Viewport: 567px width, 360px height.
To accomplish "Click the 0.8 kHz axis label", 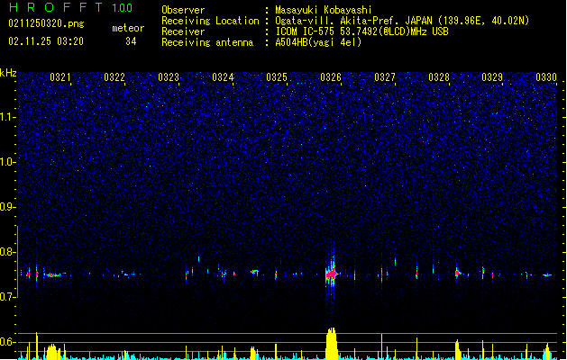I will tap(8, 252).
